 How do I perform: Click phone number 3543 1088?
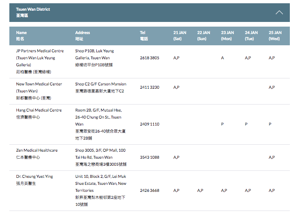(x=150, y=157)
